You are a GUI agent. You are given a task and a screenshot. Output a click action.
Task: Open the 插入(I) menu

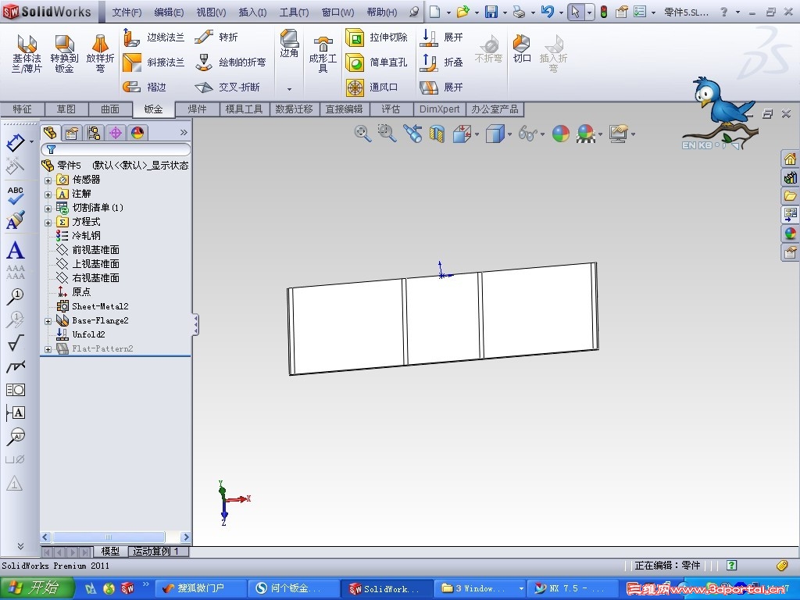point(252,12)
